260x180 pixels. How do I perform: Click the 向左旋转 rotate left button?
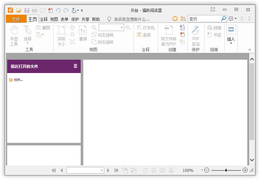[103, 35]
